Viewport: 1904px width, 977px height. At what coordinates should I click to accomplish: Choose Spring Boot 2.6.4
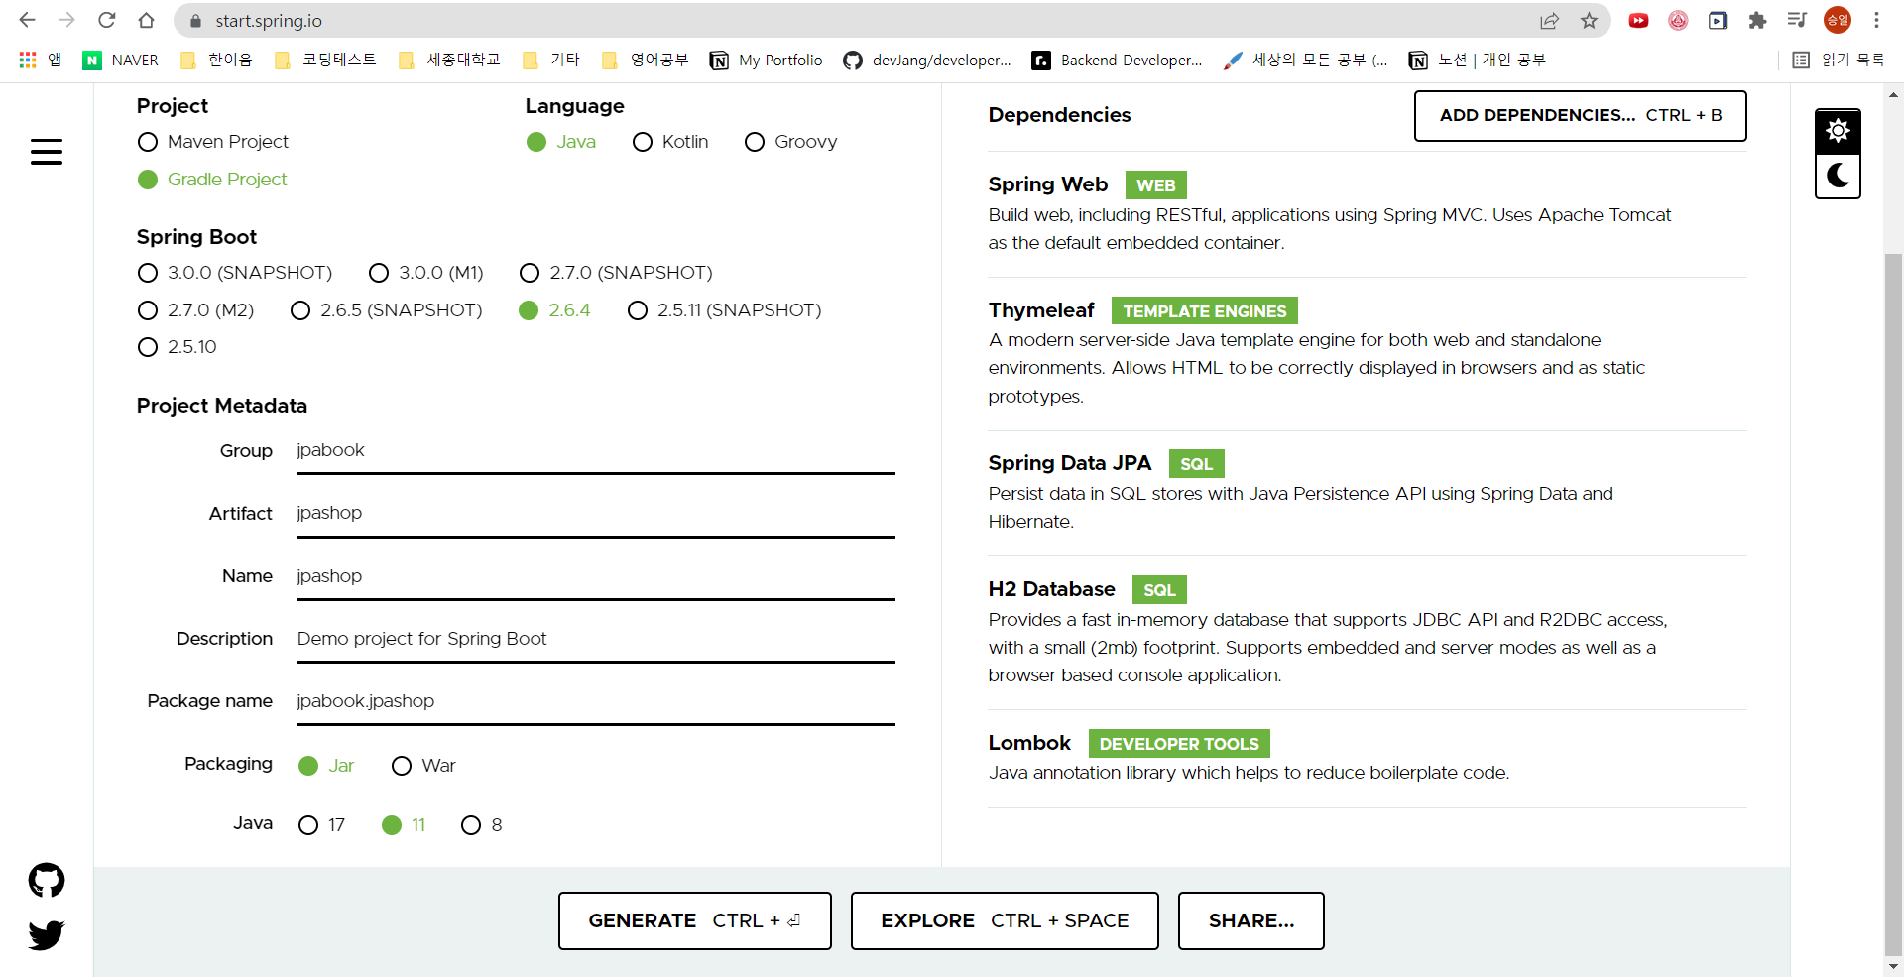(x=554, y=310)
